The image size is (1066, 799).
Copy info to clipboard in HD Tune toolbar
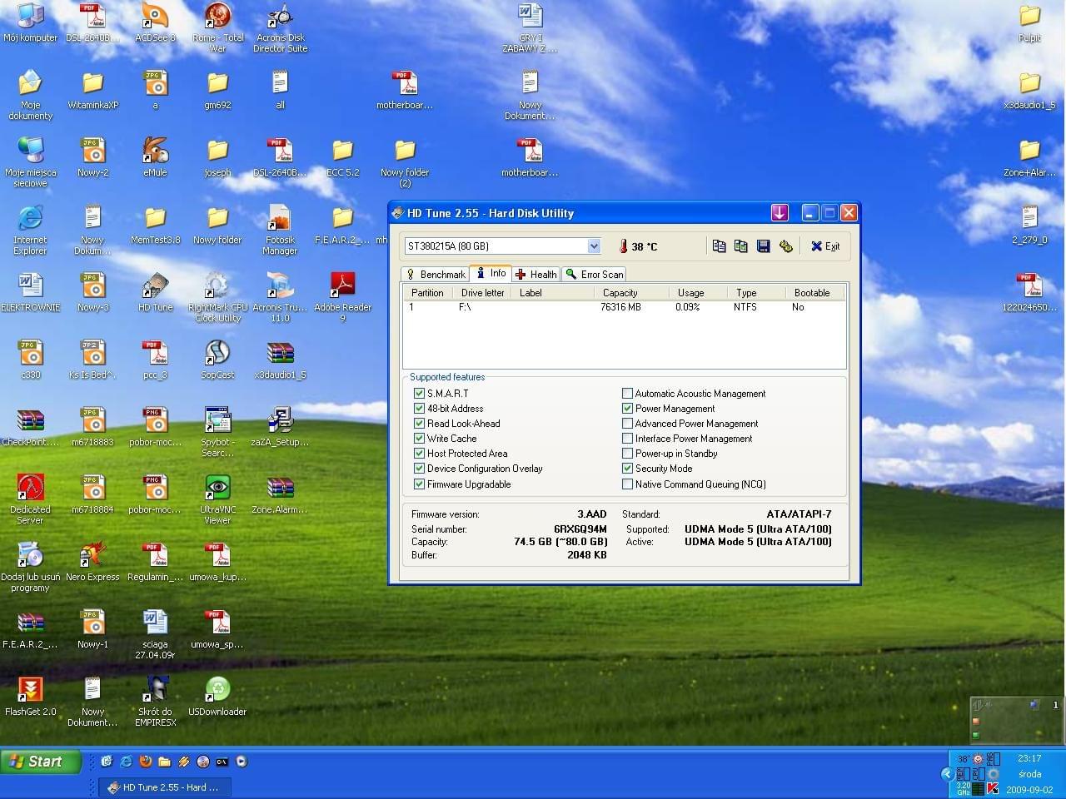coord(719,246)
